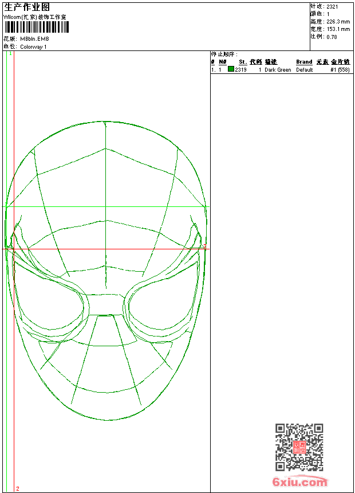Viewport: 355px width, 493px height.
Task: Click the '停止顺序' section heading
Action: tap(224, 54)
